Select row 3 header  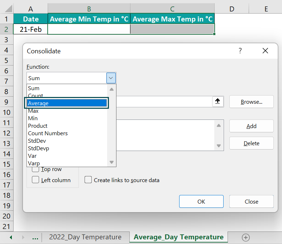[6, 40]
